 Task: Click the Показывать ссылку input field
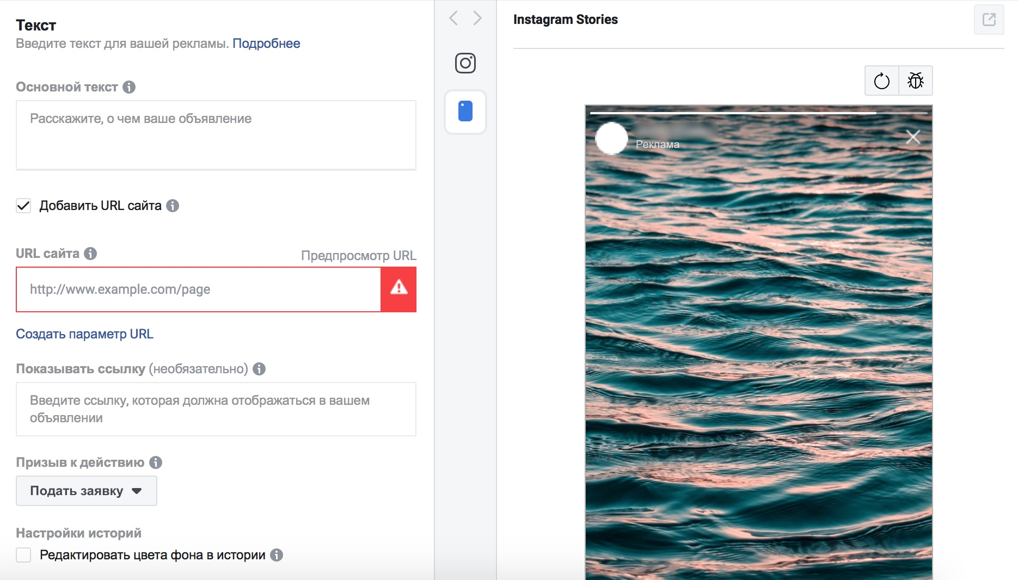pyautogui.click(x=216, y=409)
